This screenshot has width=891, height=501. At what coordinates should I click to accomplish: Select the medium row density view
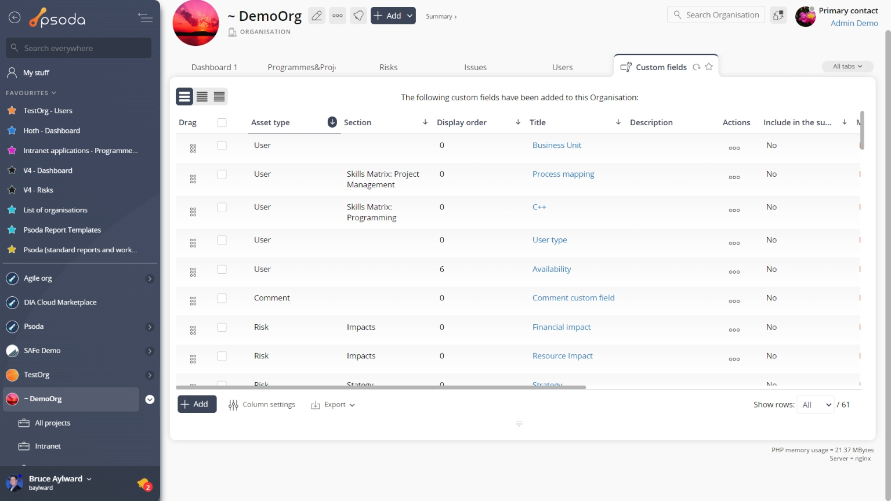tap(202, 97)
